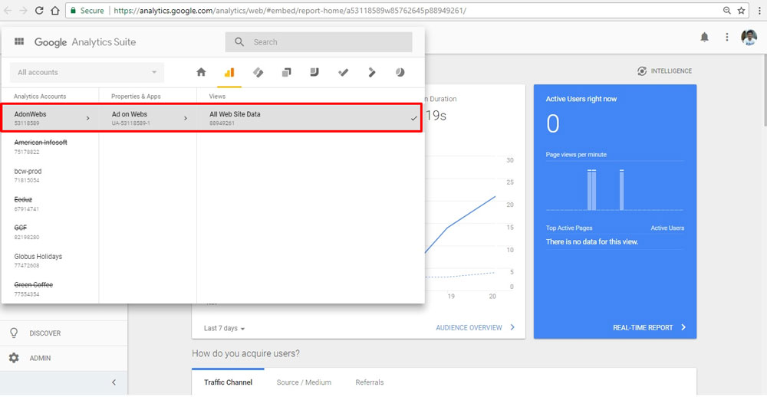Select the Globus Holidays account
The width and height of the screenshot is (767, 397).
pyautogui.click(x=50, y=261)
